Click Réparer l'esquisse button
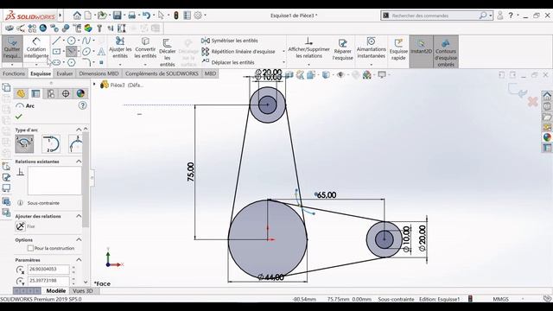This screenshot has height=311, width=553. click(x=343, y=49)
